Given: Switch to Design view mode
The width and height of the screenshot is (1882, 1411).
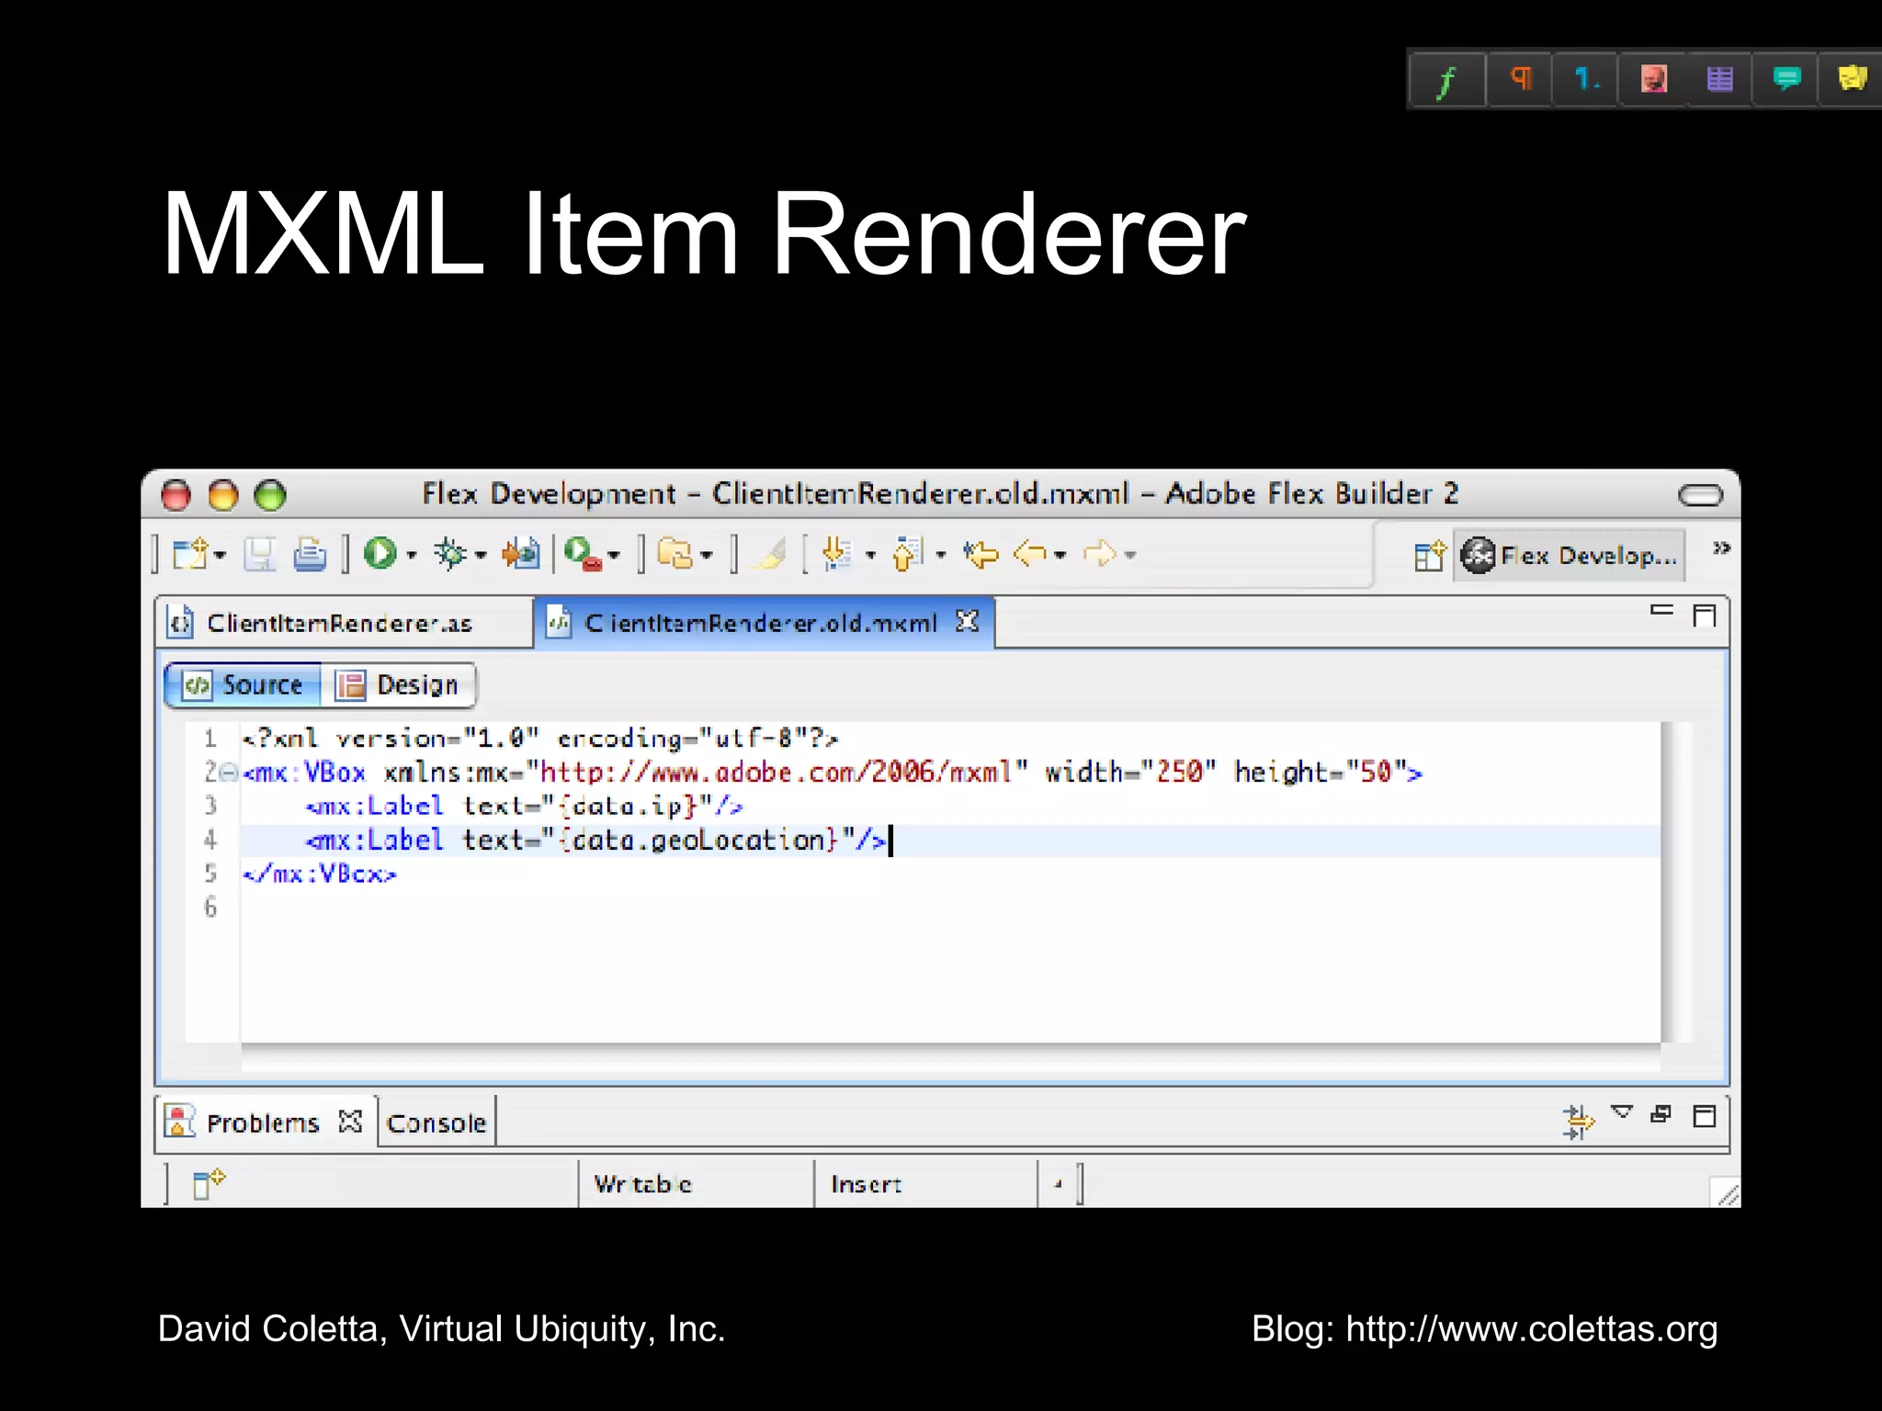Looking at the screenshot, I should 398,685.
